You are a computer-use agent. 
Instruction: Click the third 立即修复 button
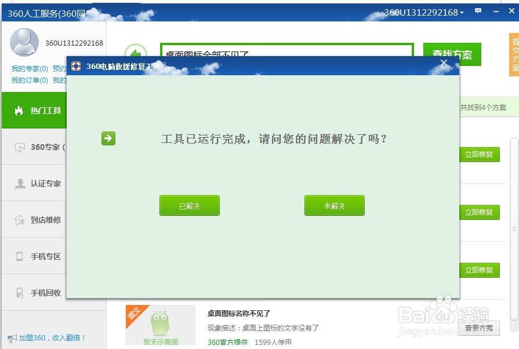(x=479, y=270)
